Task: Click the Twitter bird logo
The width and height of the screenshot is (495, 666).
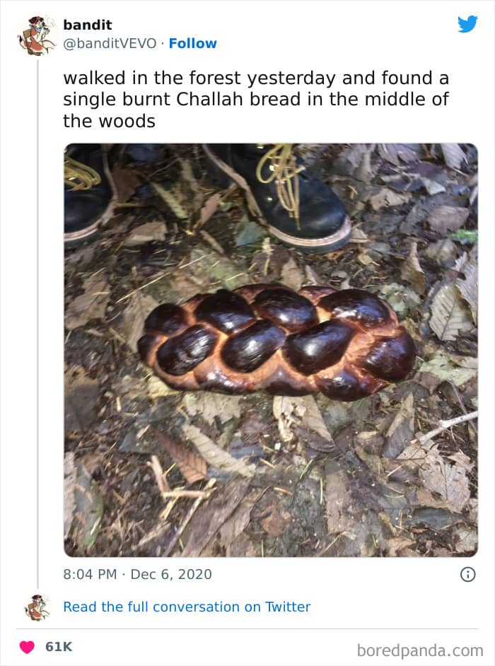Action: 467,24
